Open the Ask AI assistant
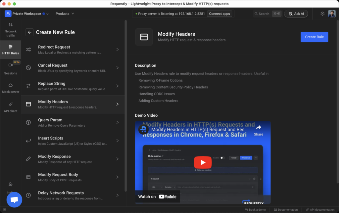Image resolution: width=339 pixels, height=213 pixels. tap(296, 14)
